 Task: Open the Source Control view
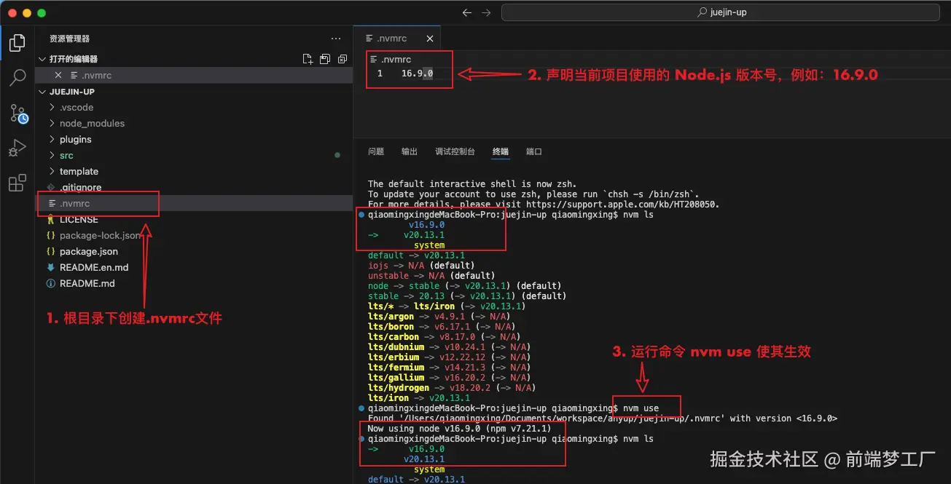(17, 113)
